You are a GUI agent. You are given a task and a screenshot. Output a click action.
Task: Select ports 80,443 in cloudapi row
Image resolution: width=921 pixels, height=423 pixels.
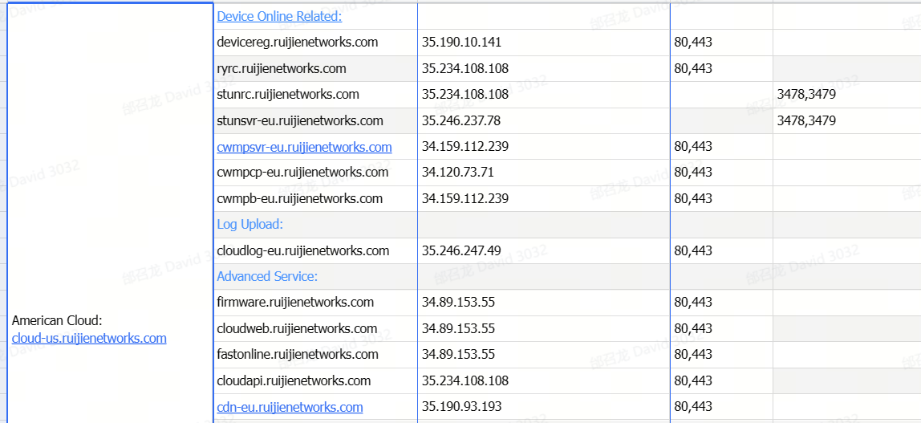click(x=694, y=380)
